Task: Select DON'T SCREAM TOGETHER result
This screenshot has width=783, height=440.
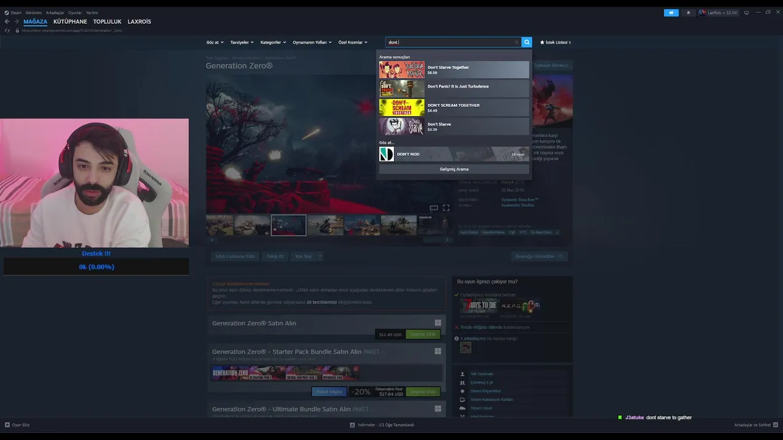Action: 454,108
